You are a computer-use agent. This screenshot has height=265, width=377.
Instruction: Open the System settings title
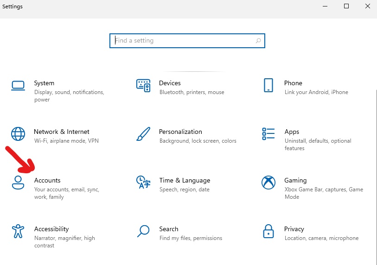44,83
